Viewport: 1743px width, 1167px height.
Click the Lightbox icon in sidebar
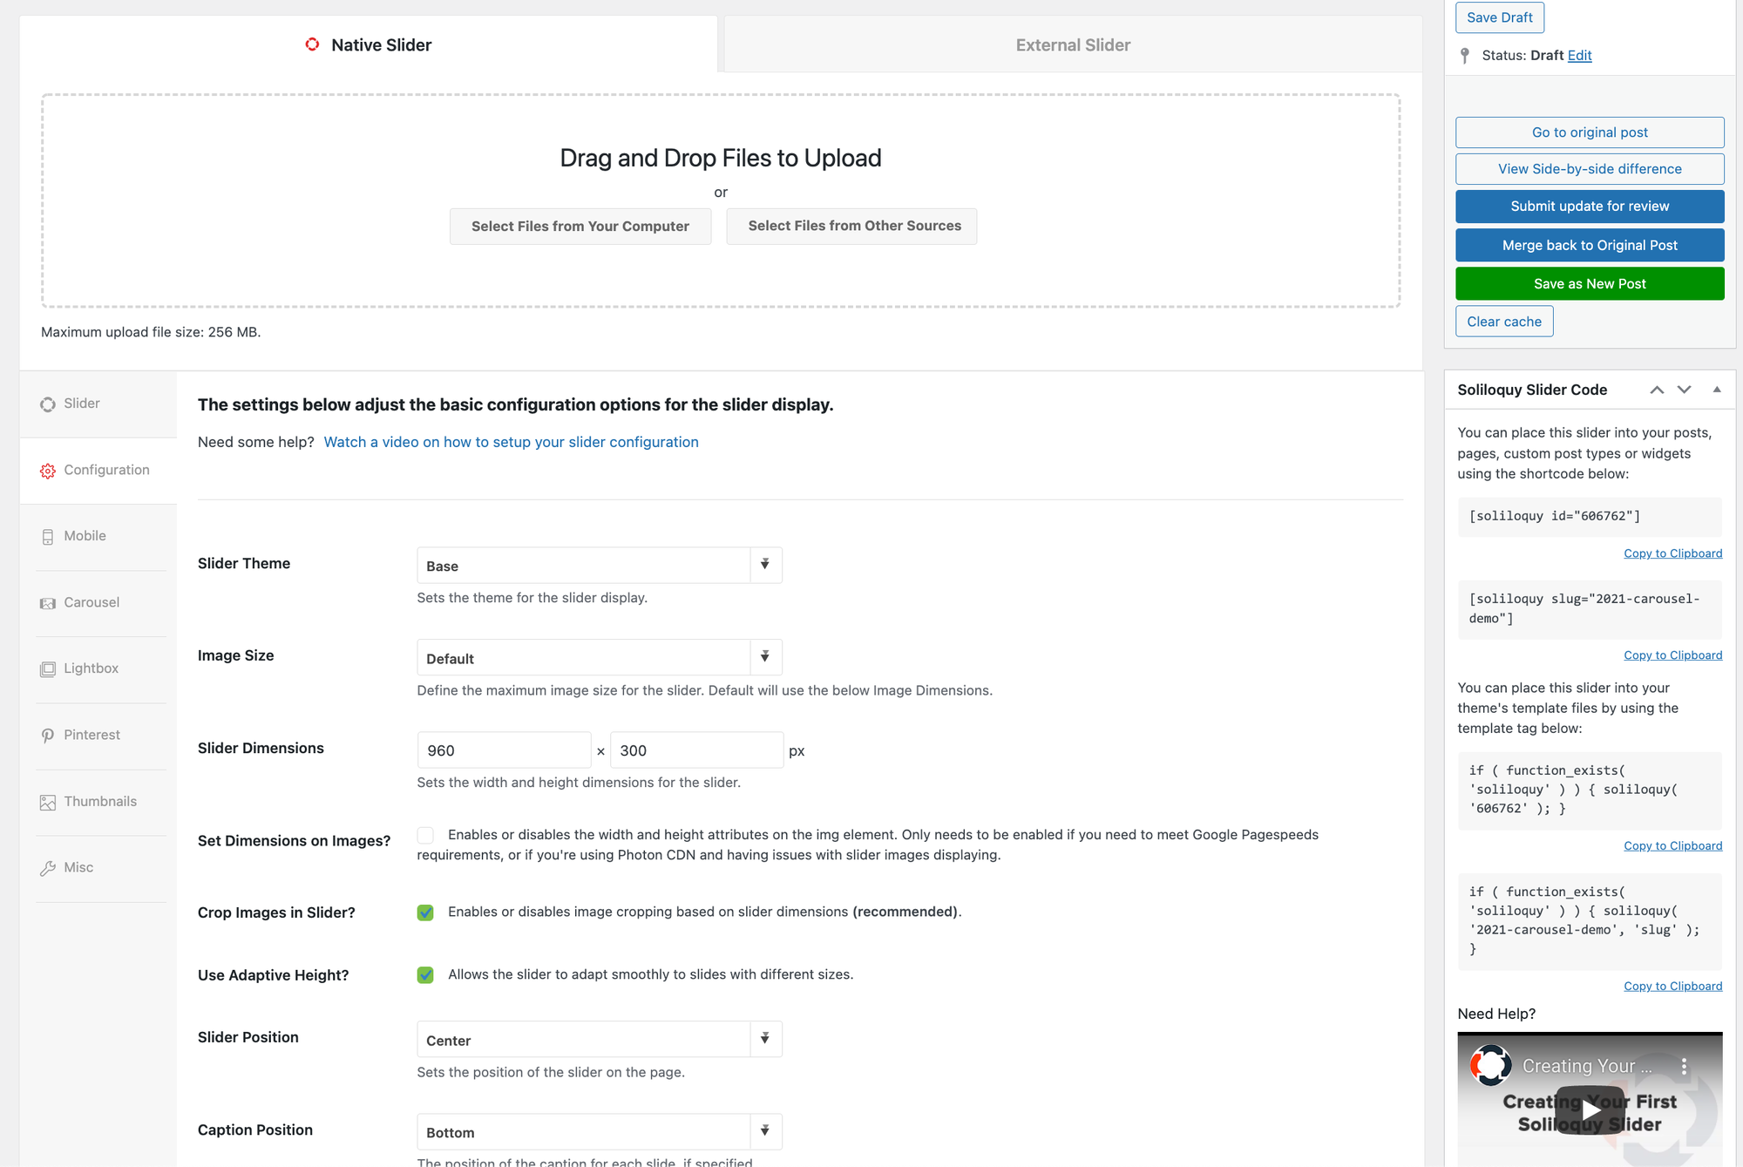48,669
